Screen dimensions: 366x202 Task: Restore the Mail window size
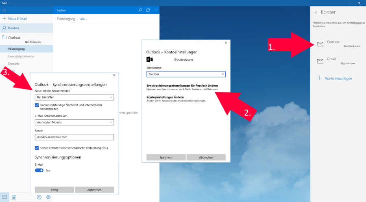pyautogui.click(x=359, y=3)
